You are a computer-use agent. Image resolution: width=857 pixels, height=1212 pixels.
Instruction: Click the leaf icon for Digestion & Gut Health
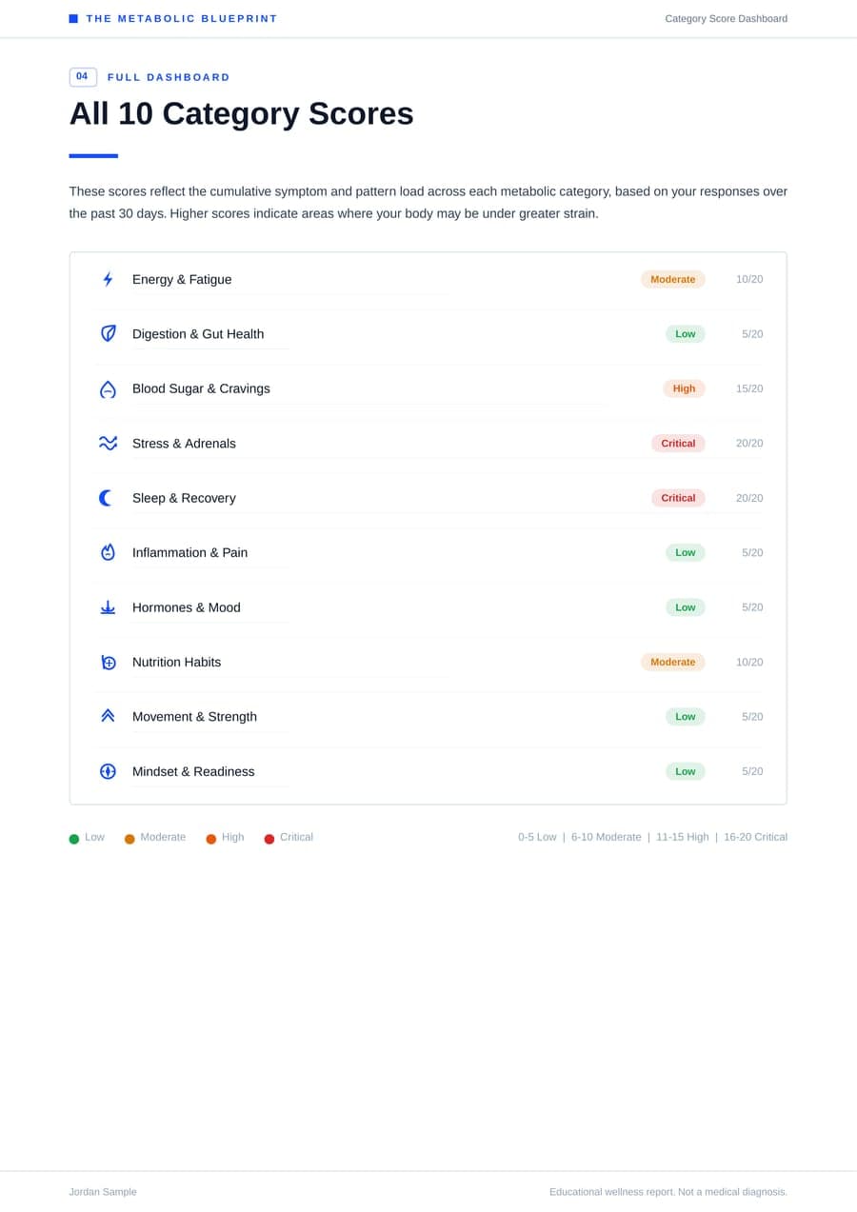(x=108, y=334)
